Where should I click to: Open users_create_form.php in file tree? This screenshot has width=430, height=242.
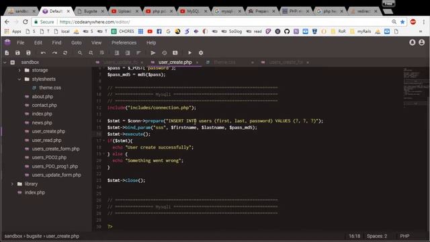56,149
